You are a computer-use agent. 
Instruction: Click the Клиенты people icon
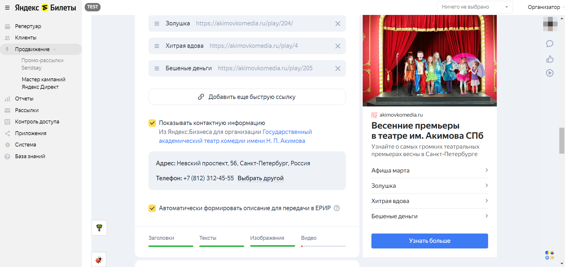[x=7, y=38]
